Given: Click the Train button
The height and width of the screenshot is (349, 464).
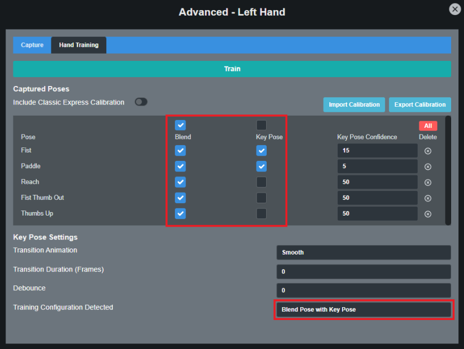Looking at the screenshot, I should [x=232, y=69].
